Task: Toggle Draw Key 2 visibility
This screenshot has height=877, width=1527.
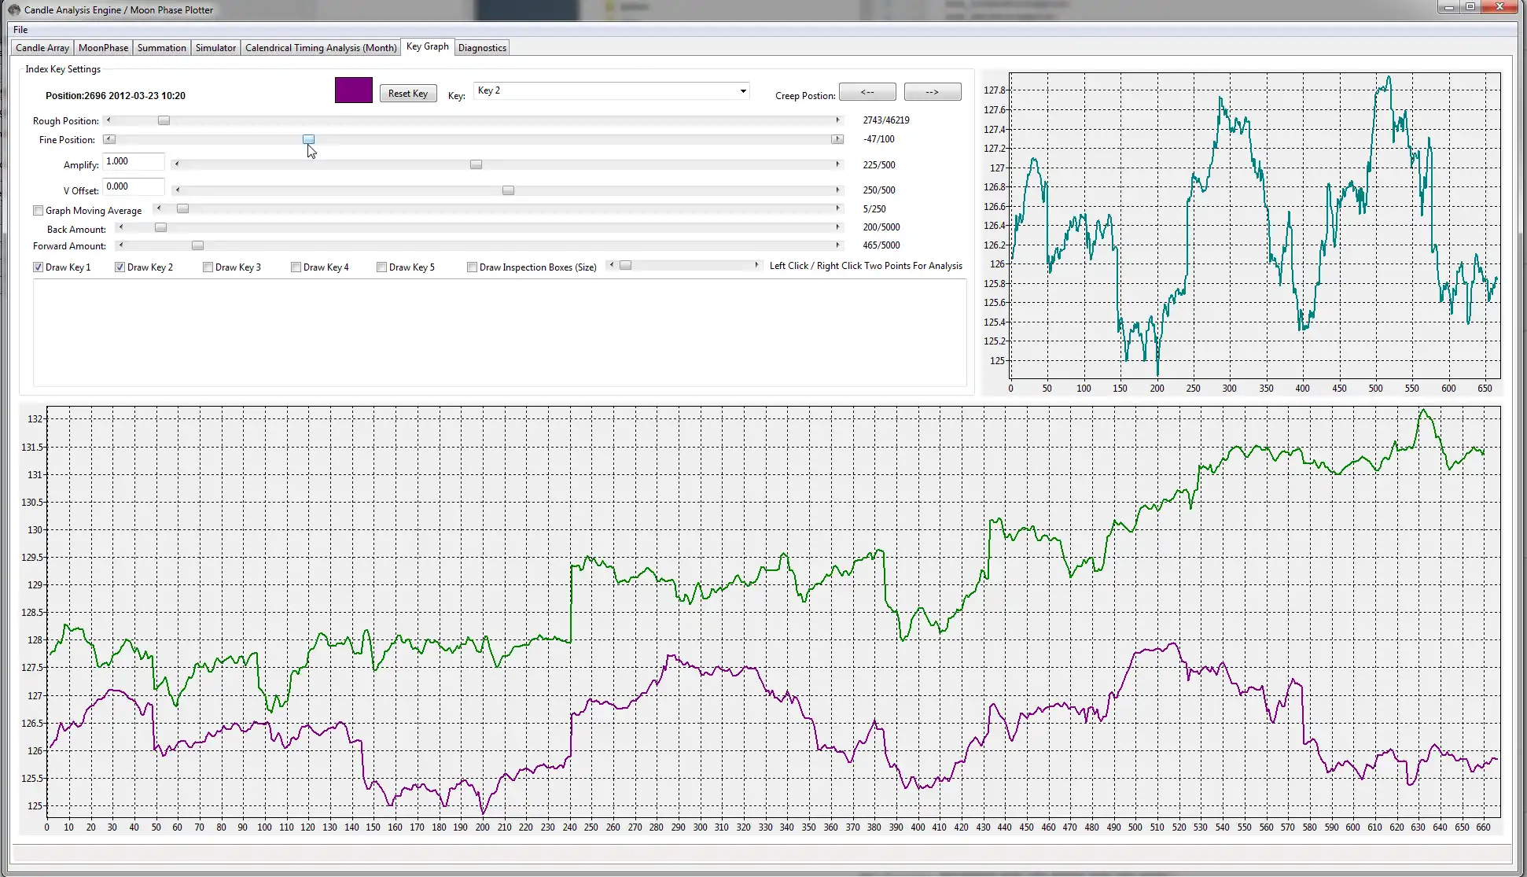Action: click(120, 267)
